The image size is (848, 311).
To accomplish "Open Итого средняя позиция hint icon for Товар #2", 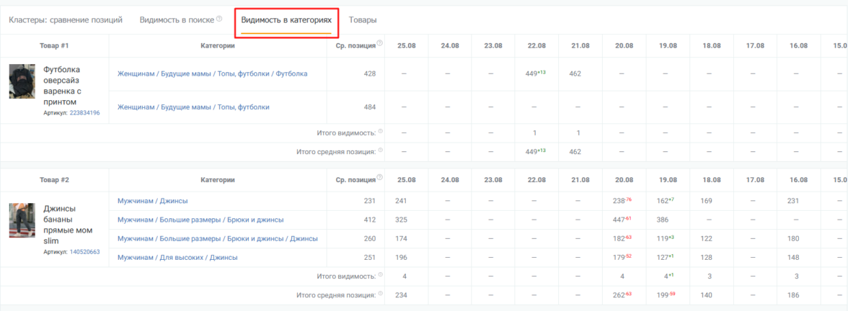I will [380, 294].
